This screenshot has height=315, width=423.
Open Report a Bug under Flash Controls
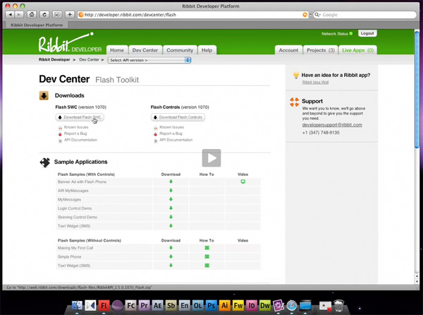pos(171,133)
